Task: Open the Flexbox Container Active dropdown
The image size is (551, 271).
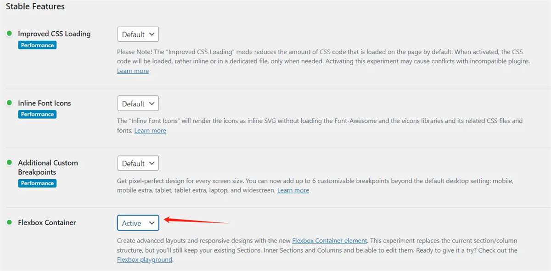Action: (x=138, y=223)
